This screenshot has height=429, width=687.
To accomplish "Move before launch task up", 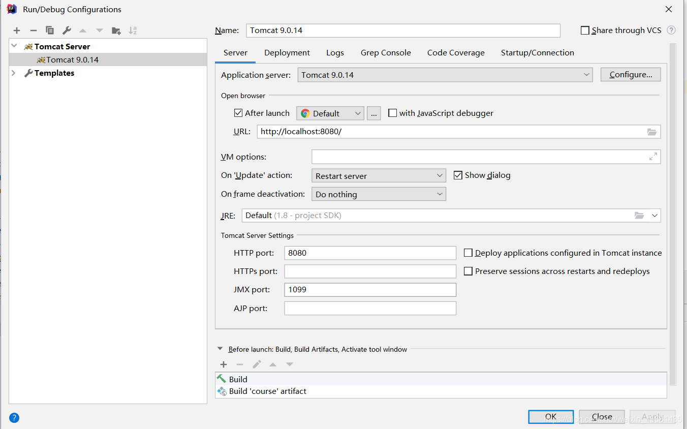I will [273, 364].
